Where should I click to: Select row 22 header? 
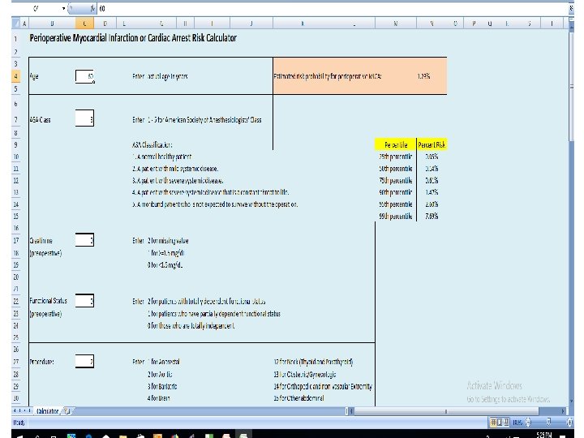15,301
